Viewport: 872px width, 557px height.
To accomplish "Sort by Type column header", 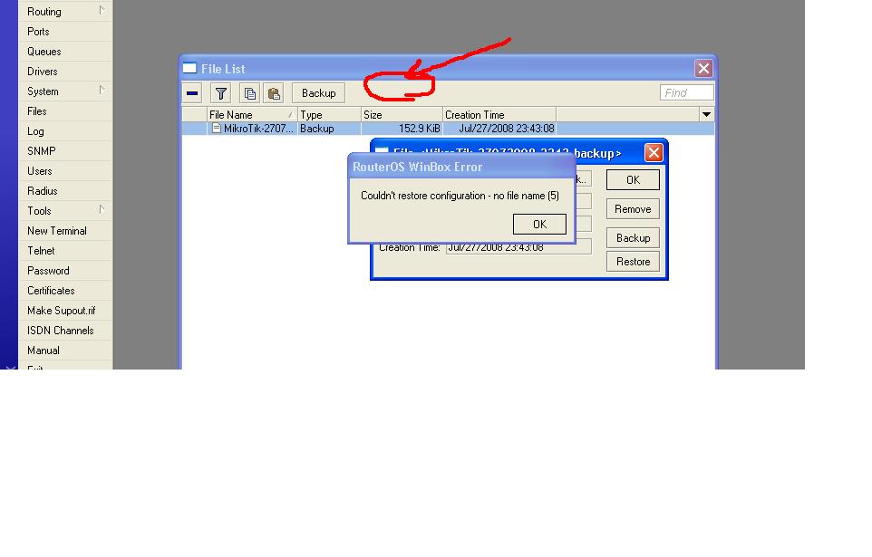I will [329, 114].
